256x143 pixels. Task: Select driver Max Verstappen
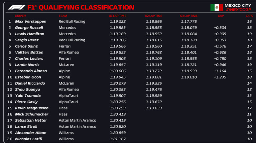point(31,21)
